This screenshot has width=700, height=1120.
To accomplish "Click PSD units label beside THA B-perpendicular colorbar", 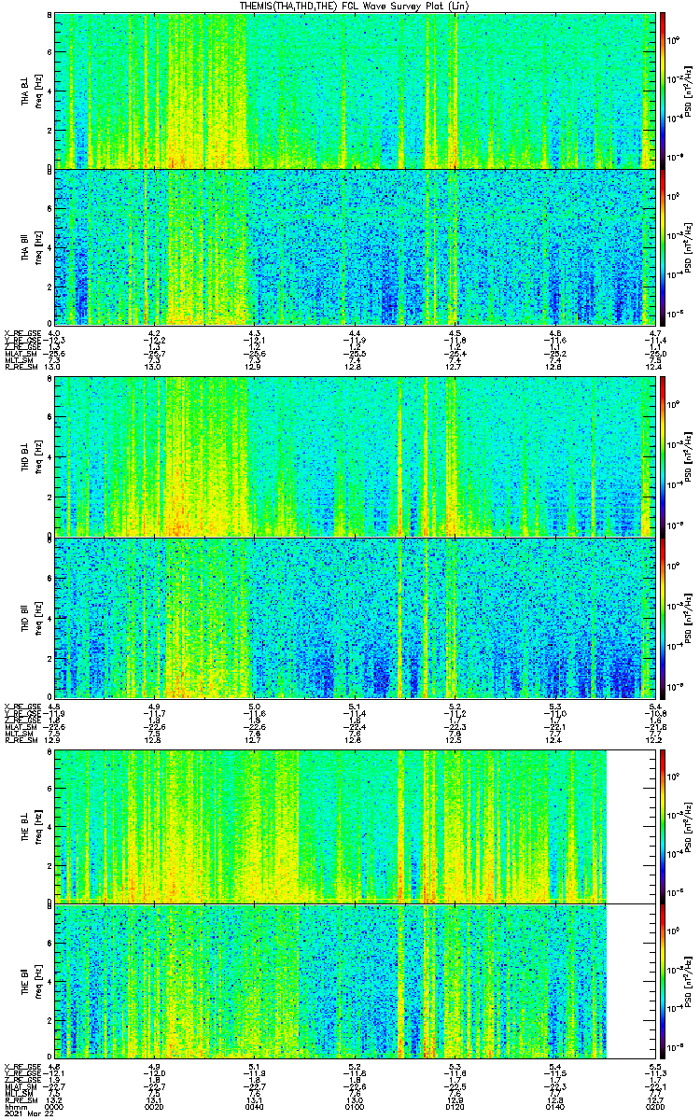I will tap(690, 91).
